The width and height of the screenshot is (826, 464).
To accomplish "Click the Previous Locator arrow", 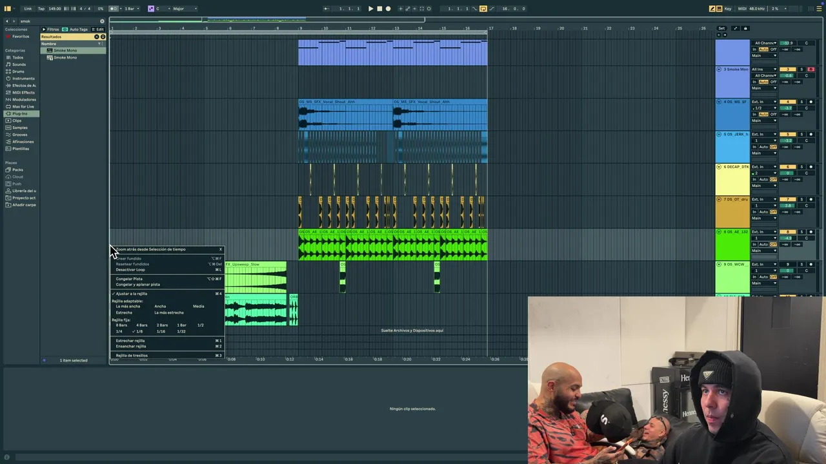I will [719, 35].
